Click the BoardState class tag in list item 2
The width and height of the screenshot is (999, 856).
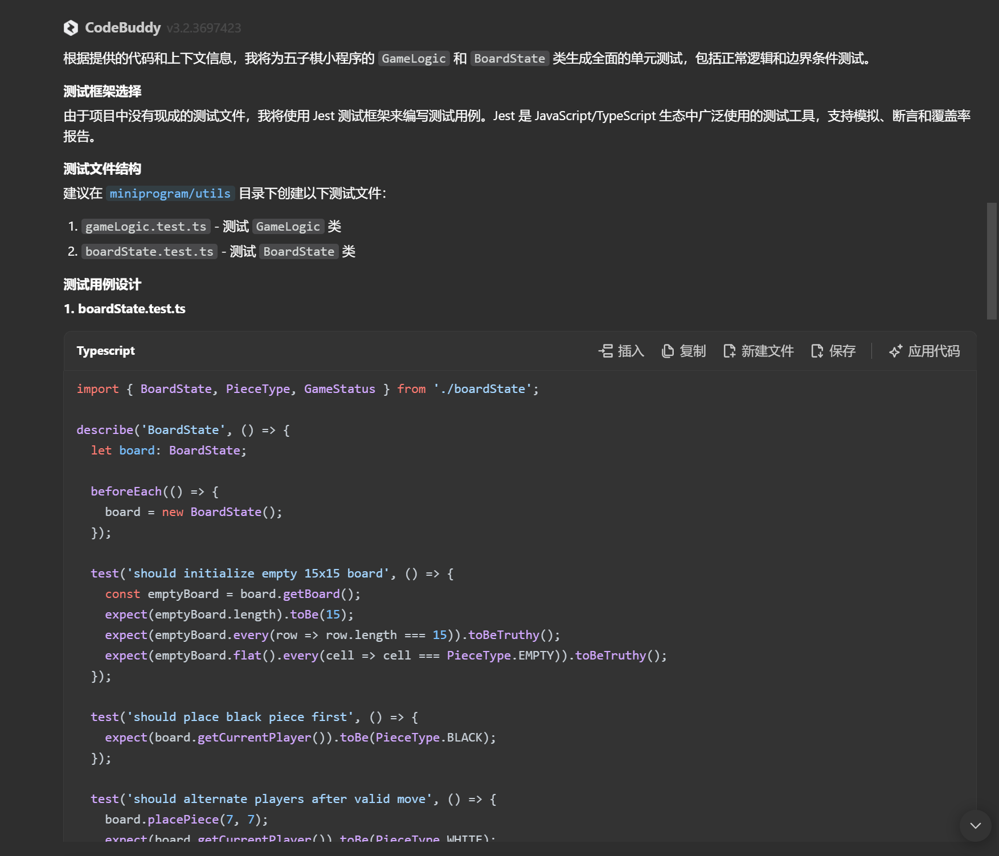(298, 252)
